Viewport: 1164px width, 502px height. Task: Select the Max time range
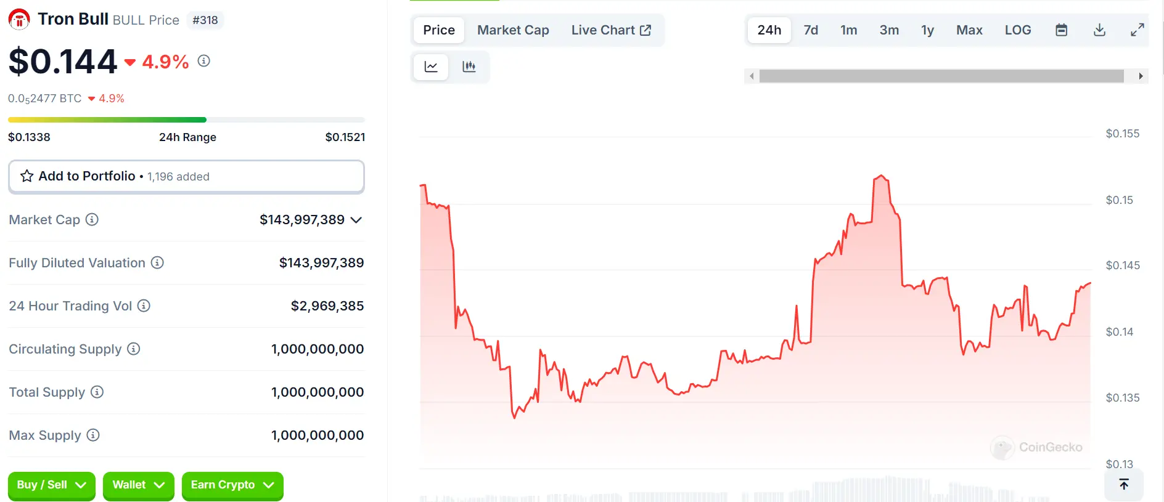tap(969, 30)
